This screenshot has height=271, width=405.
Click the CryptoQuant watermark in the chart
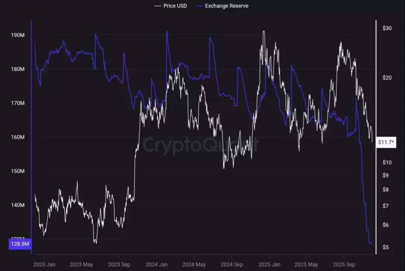pyautogui.click(x=200, y=145)
